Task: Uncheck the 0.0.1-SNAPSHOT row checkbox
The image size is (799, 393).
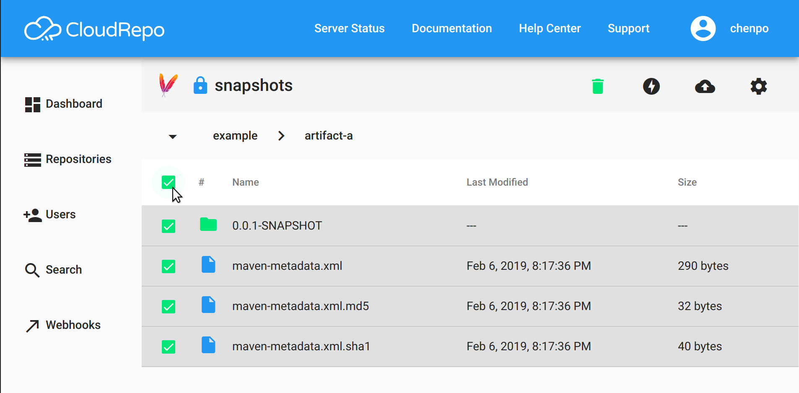Action: point(169,226)
